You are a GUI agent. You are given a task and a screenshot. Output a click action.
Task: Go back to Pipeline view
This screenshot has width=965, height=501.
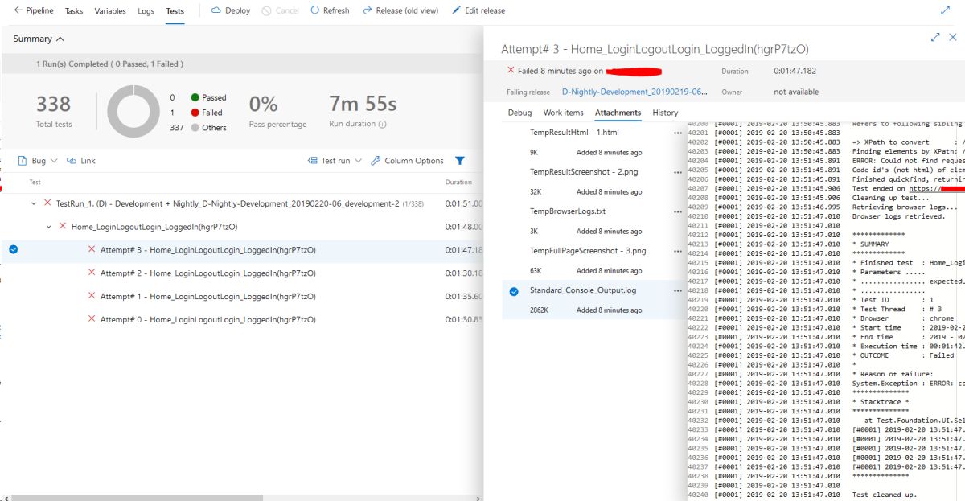[x=34, y=11]
